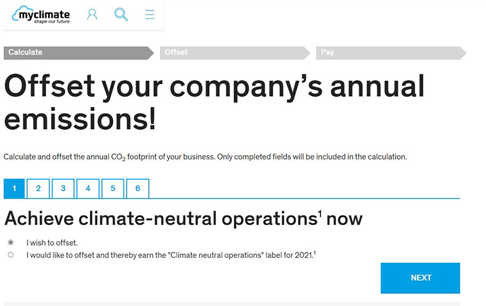486x306 pixels.
Task: Select step tab 1
Action: click(x=14, y=188)
